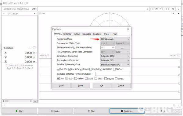The image size is (183, 116).
Task: Click the solution status indicator box next to Solution:
Action: pyautogui.click(x=34, y=48)
